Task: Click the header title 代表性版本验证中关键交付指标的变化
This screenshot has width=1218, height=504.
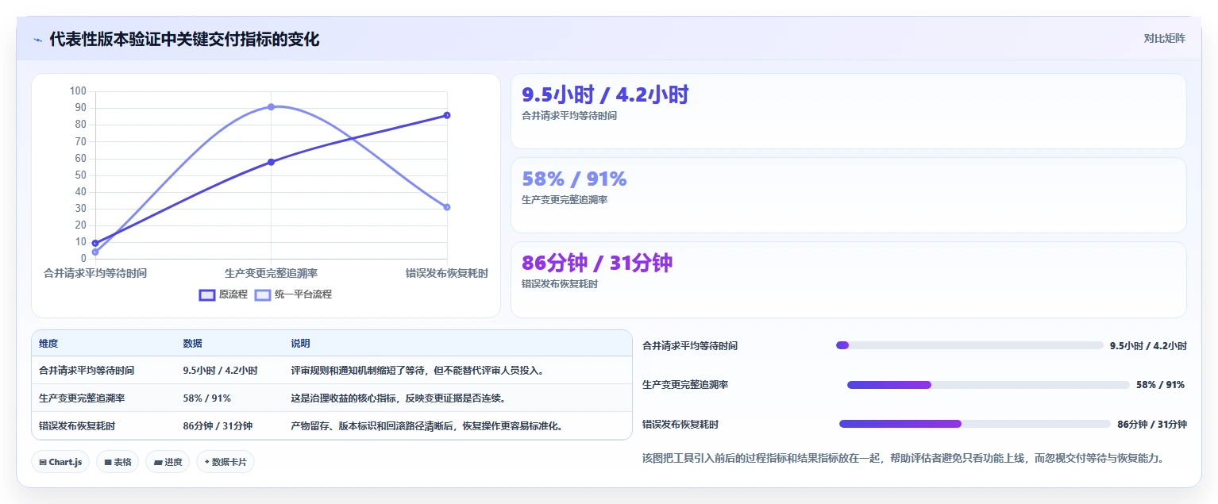Action: point(184,39)
